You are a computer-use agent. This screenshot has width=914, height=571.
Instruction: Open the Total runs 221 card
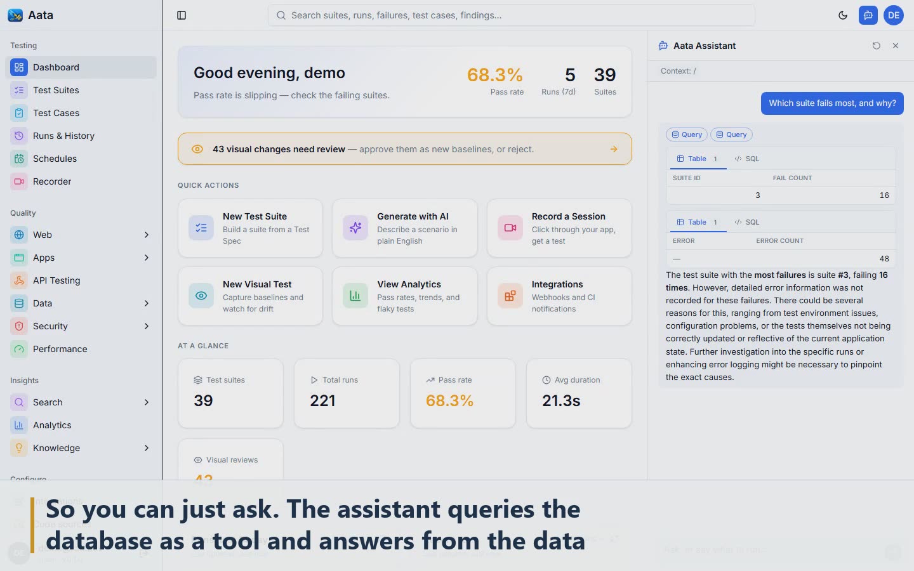(347, 393)
